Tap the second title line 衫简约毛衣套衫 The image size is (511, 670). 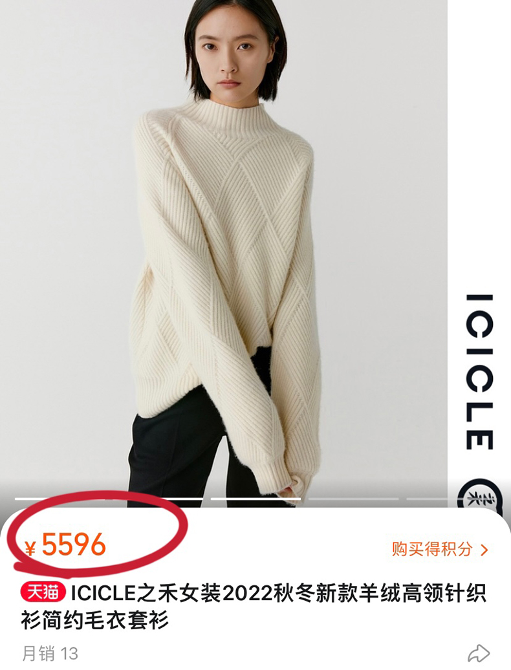(95, 620)
